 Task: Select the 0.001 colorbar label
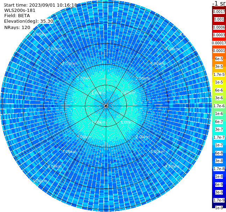click(219, 19)
